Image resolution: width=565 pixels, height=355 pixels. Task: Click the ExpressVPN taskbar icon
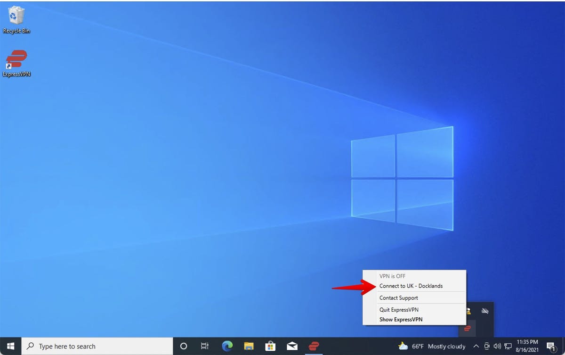click(x=314, y=346)
